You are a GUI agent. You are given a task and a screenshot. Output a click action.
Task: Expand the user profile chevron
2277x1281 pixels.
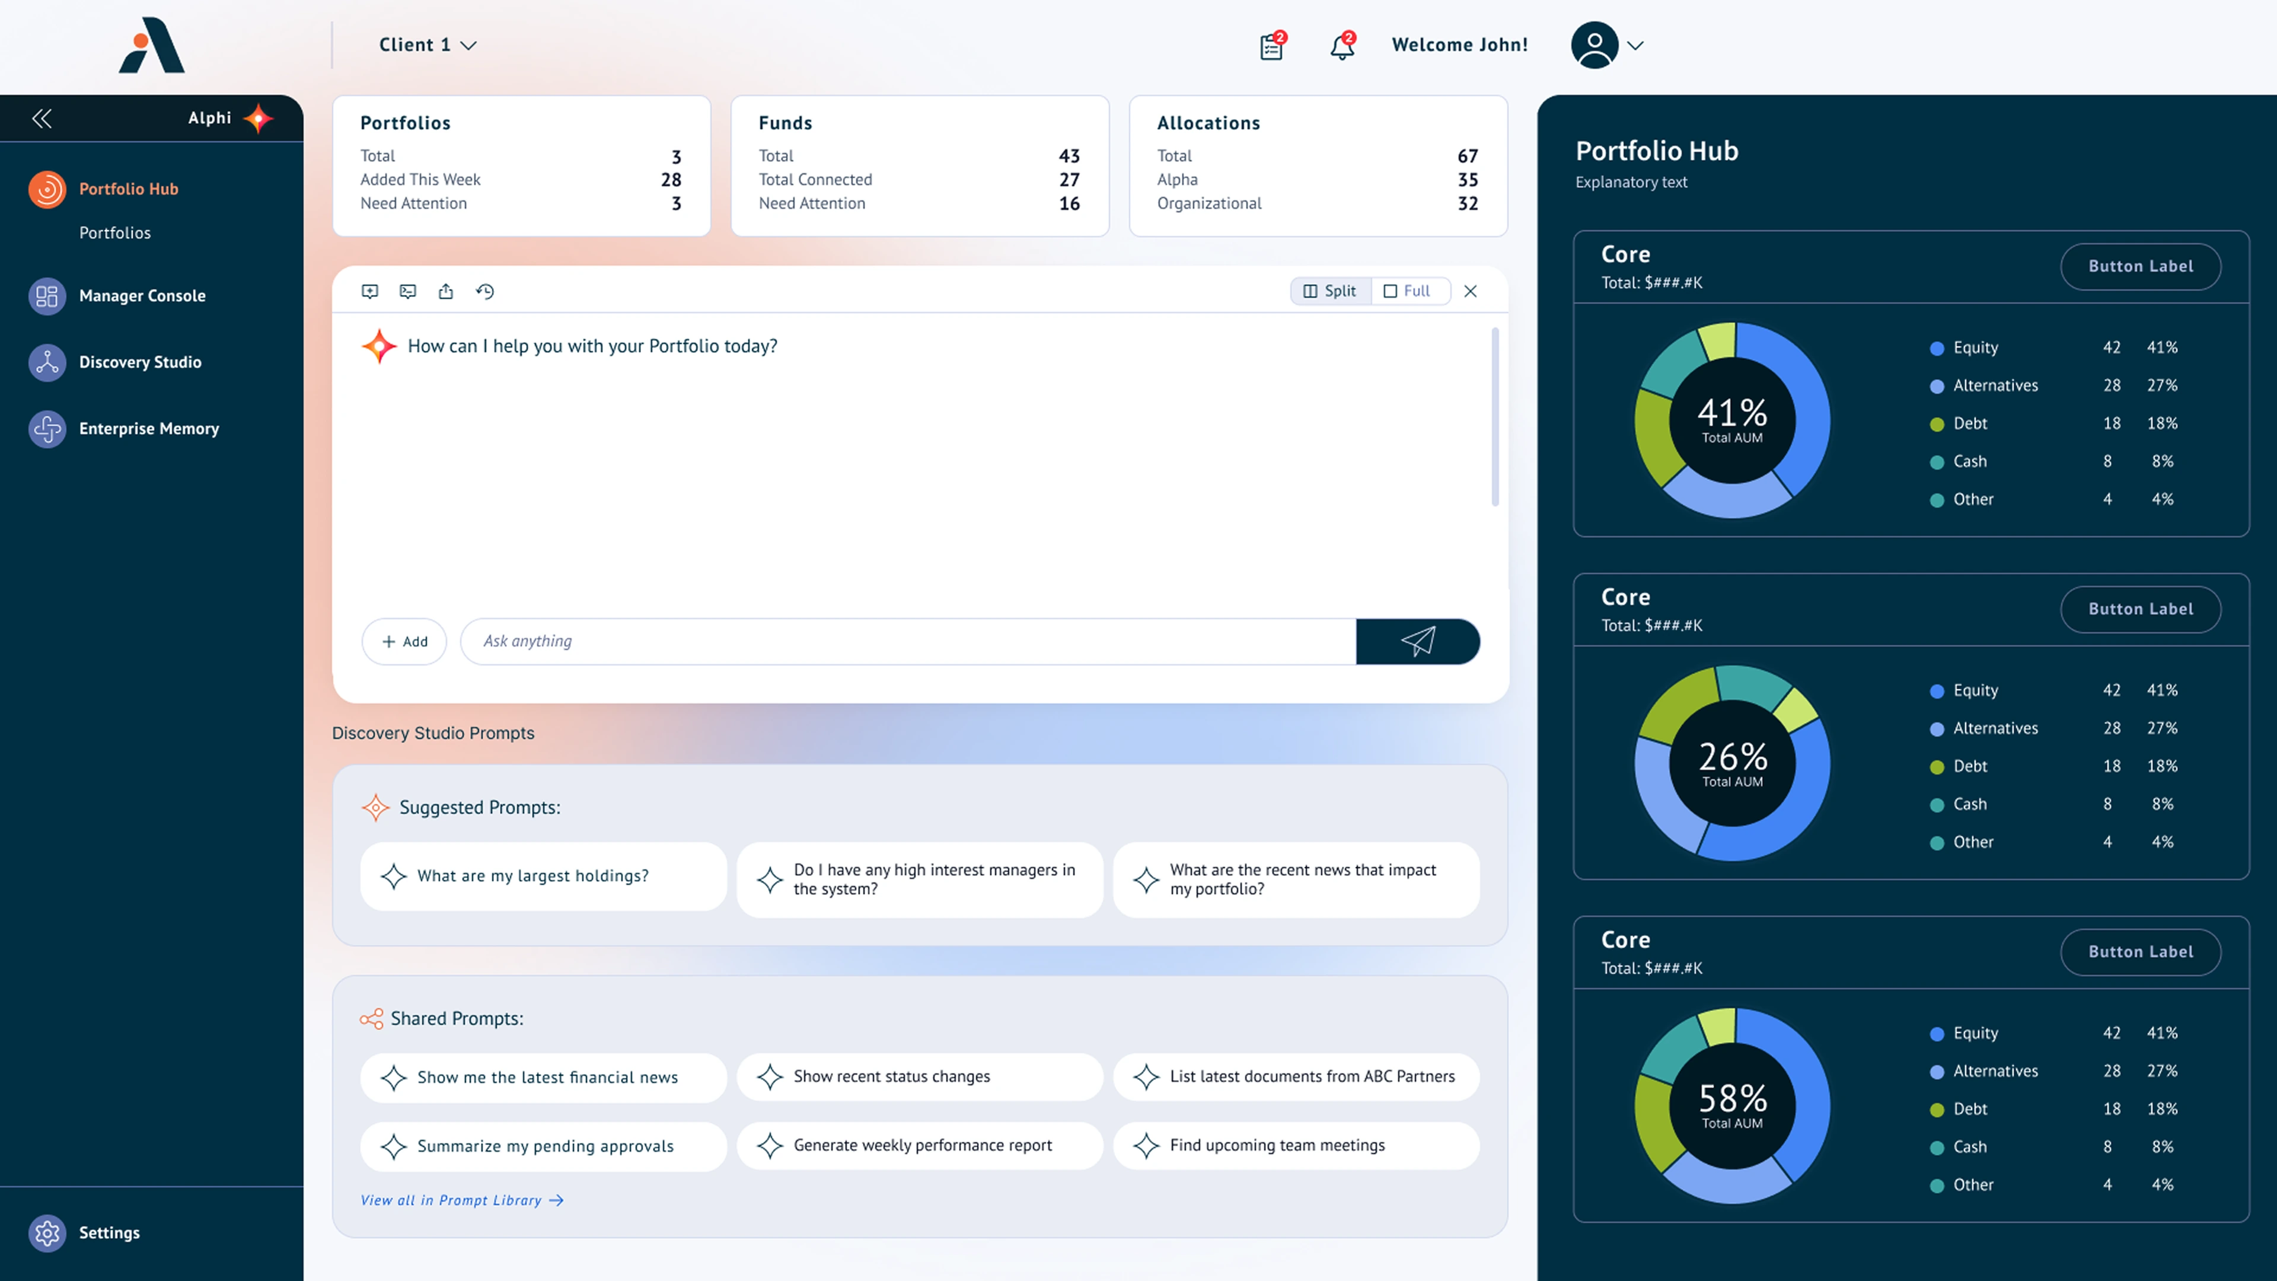[x=1635, y=45]
